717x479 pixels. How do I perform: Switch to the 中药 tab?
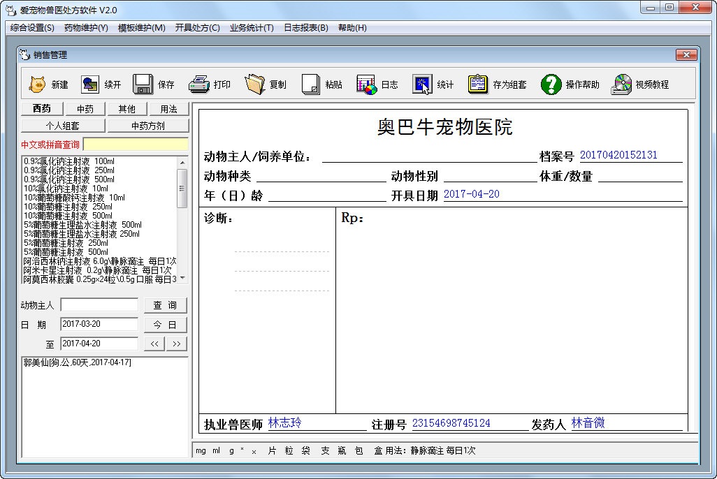[x=85, y=109]
